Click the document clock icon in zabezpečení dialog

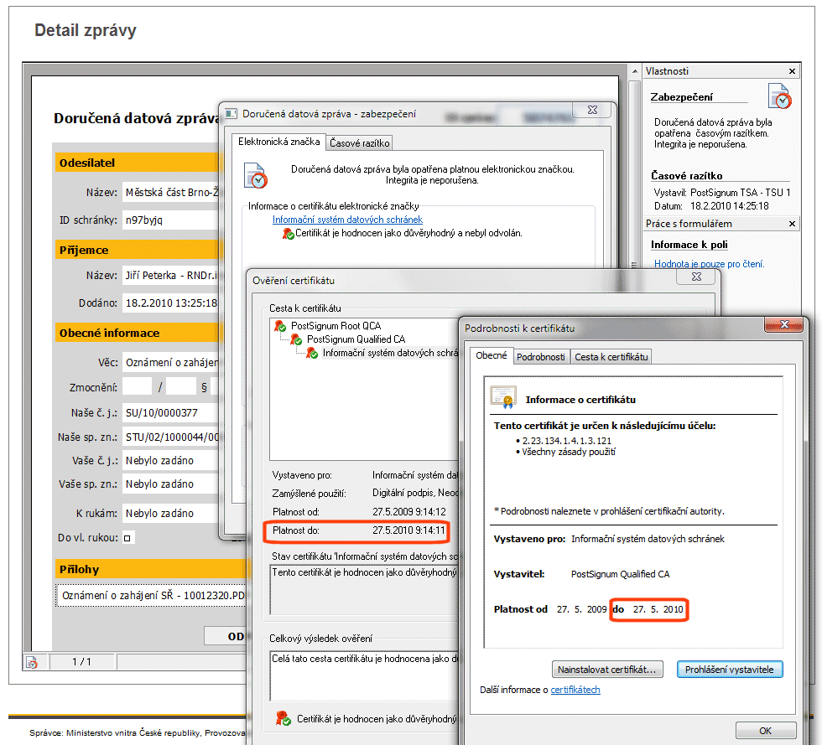[x=255, y=175]
